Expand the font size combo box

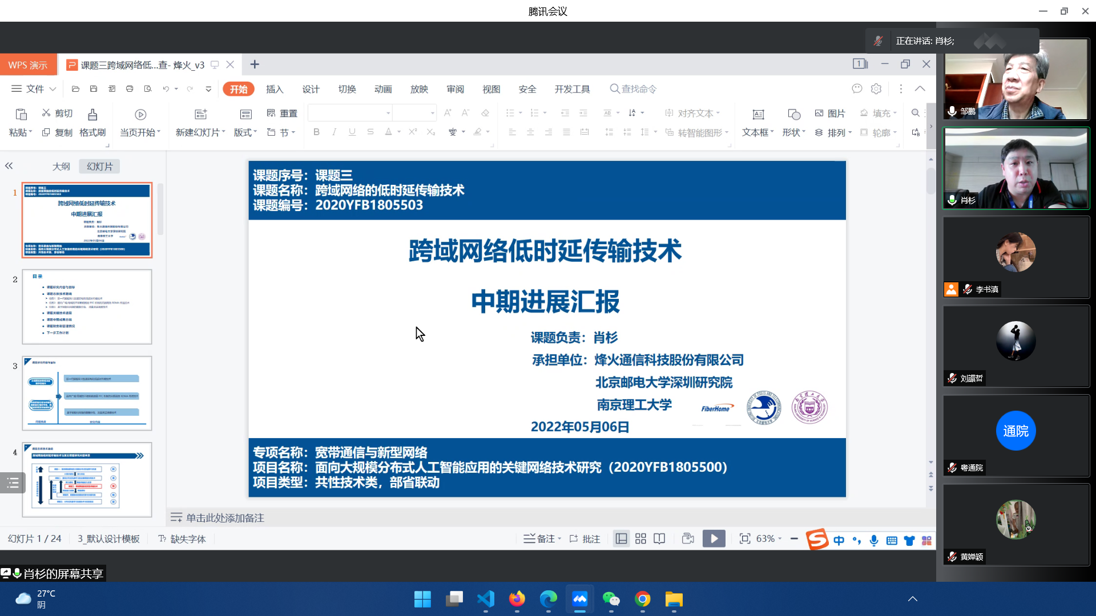(x=433, y=113)
